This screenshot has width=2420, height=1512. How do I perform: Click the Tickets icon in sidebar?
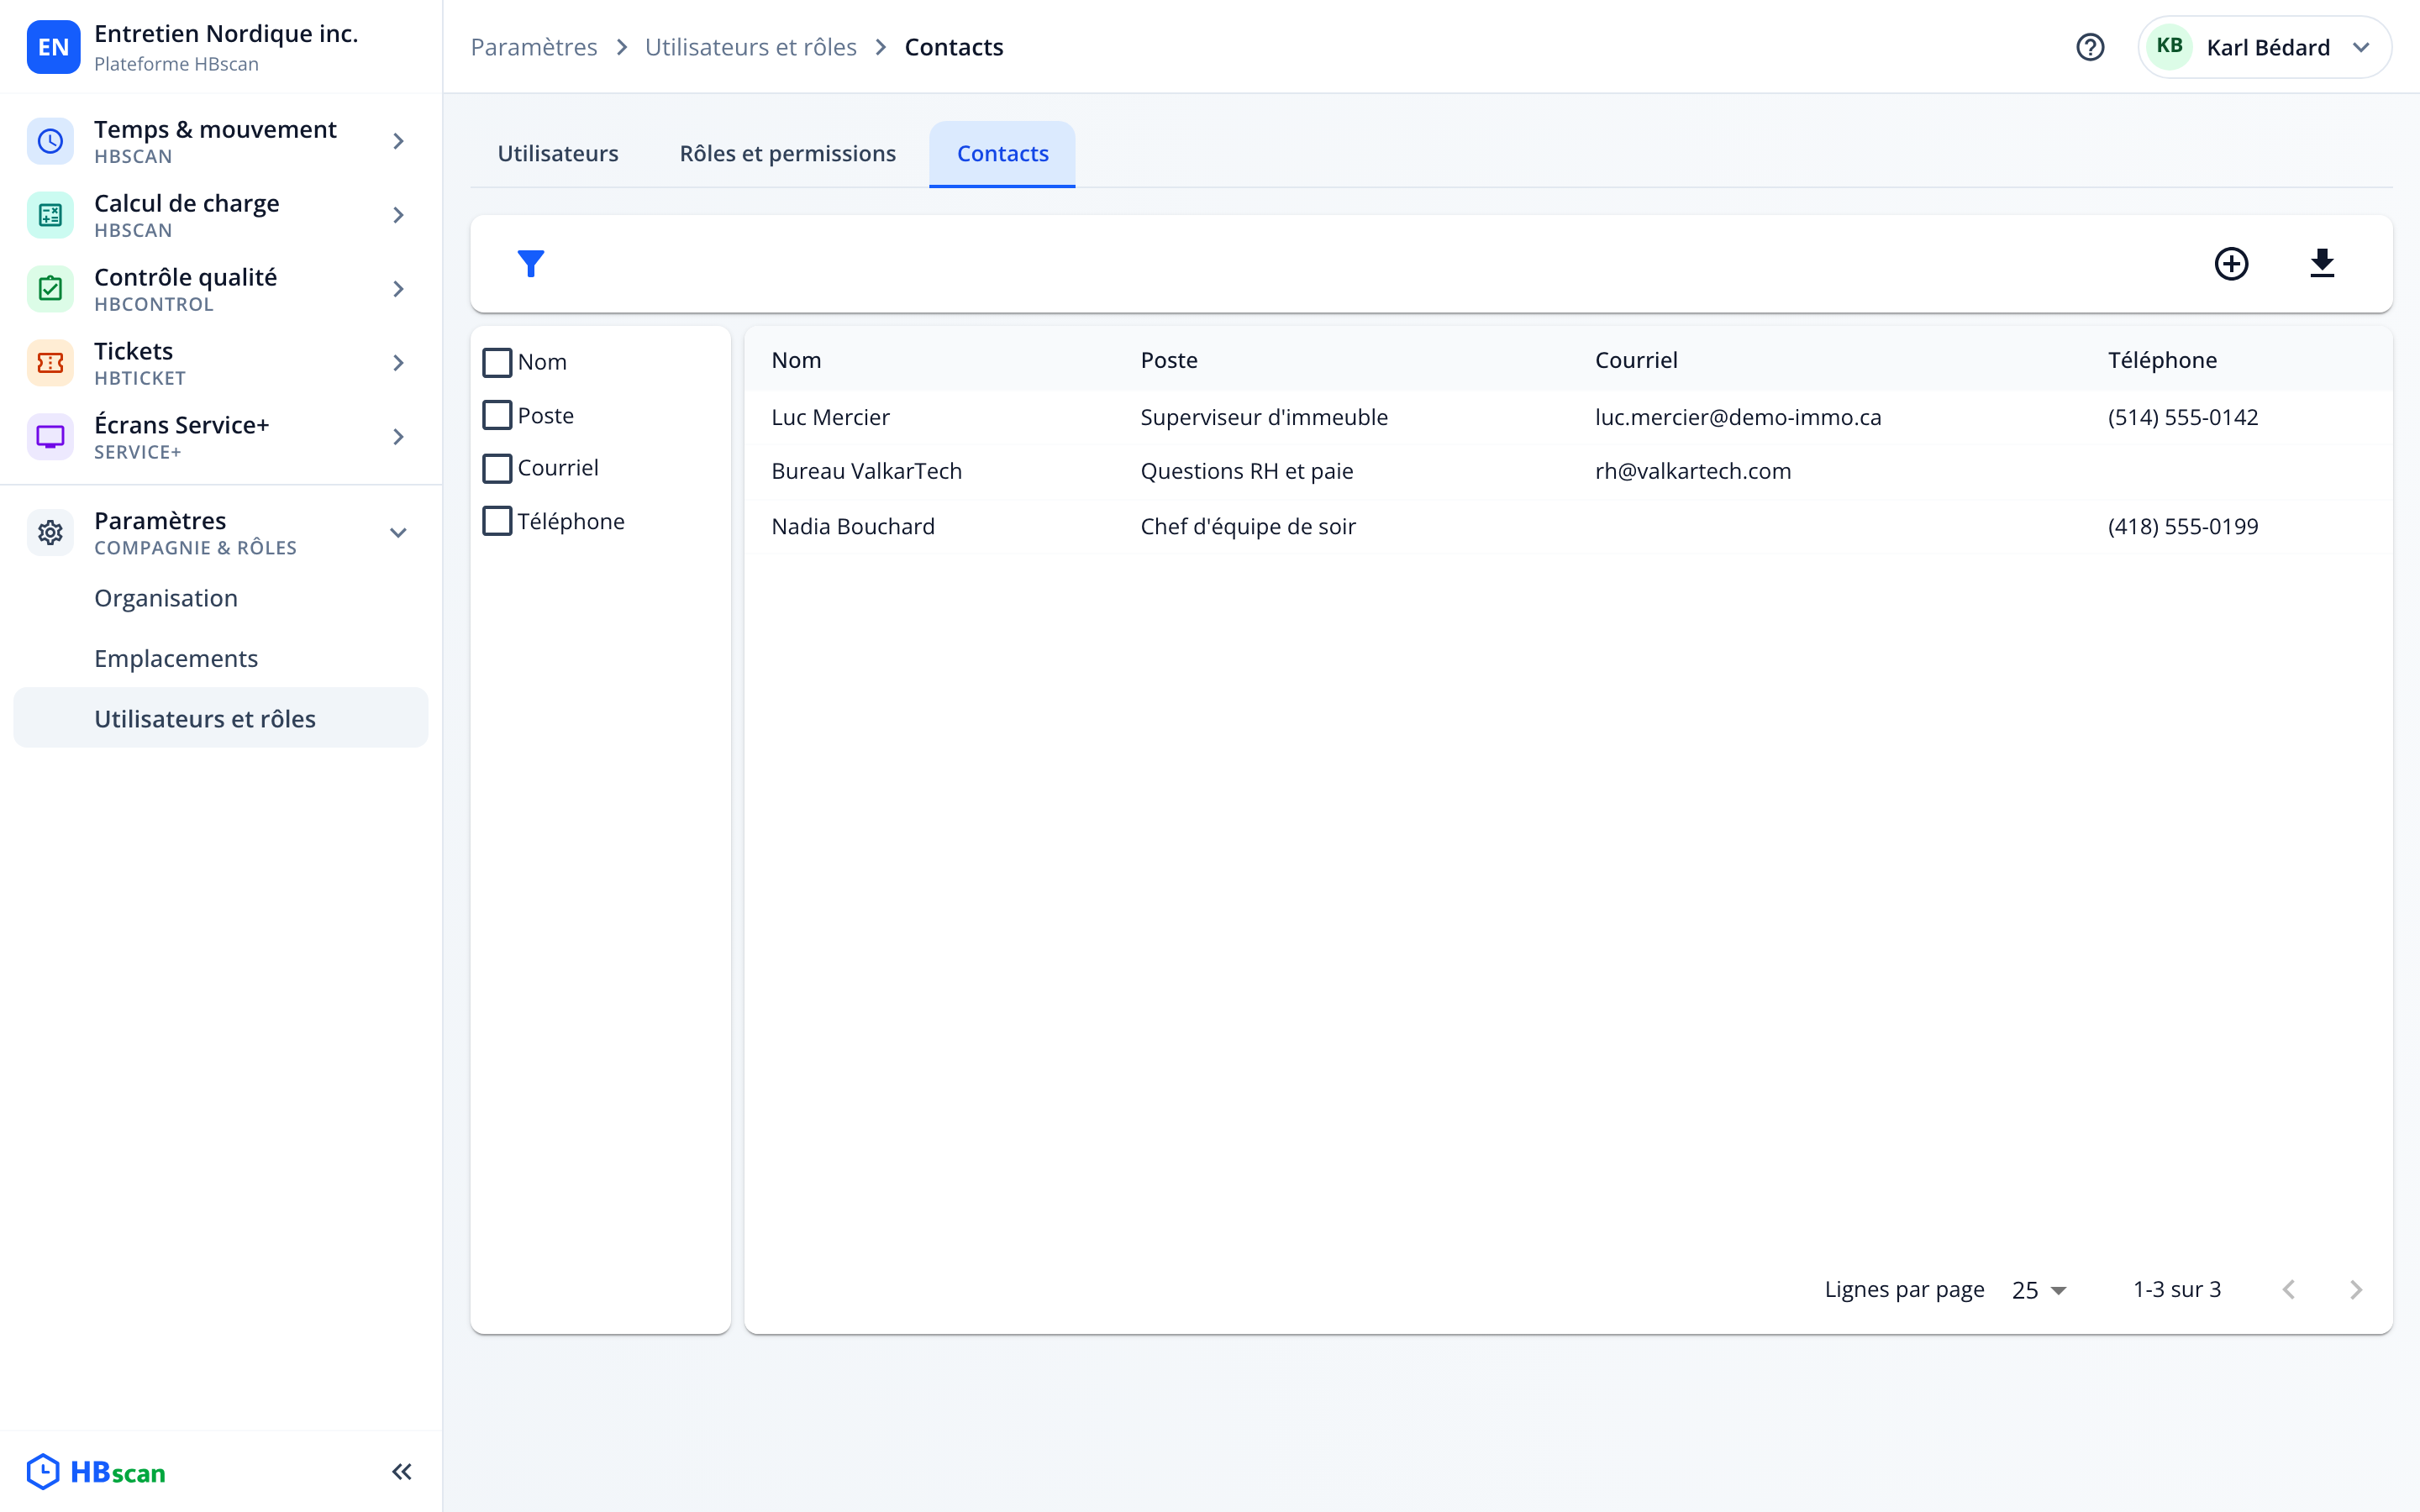[50, 363]
